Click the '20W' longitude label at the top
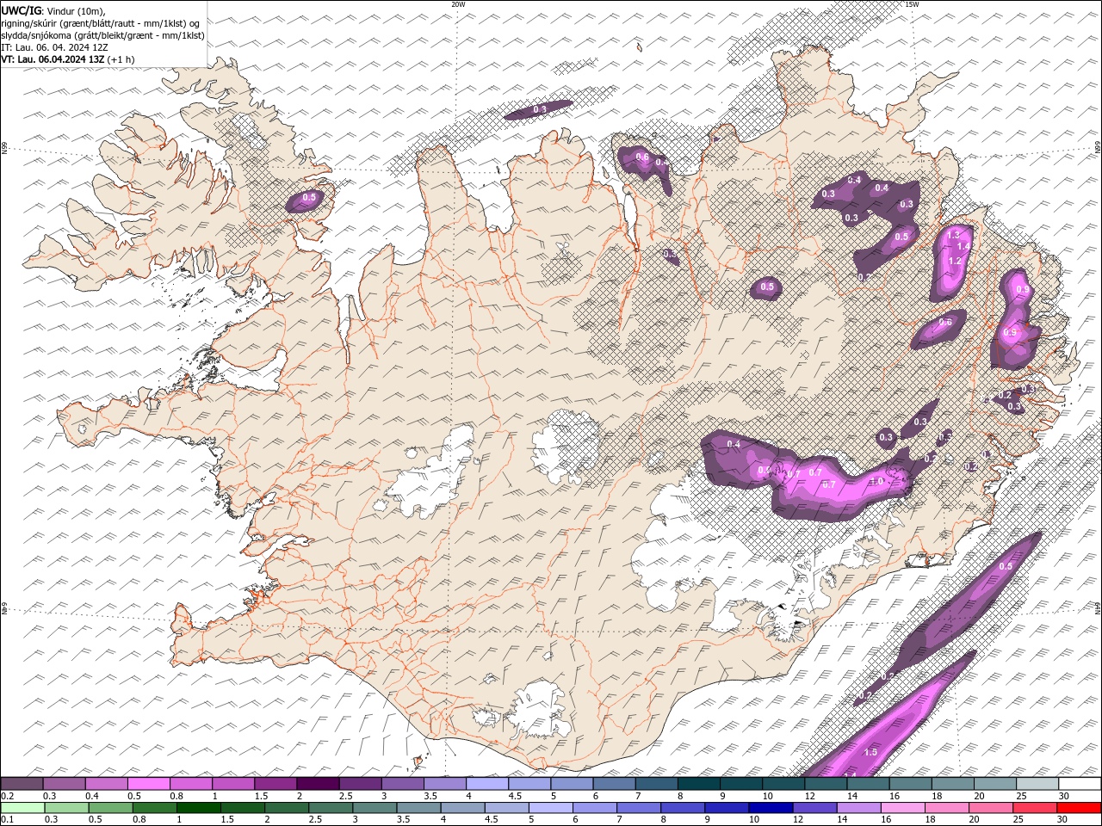This screenshot has height=826, width=1102. 458,4
